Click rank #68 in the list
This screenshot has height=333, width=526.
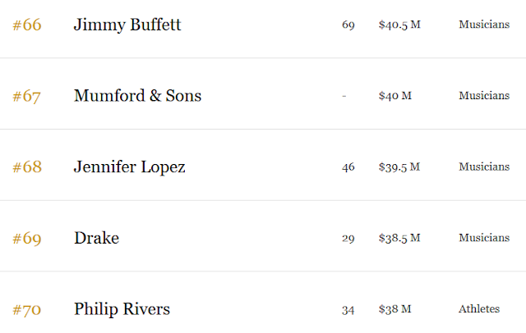[x=27, y=167]
